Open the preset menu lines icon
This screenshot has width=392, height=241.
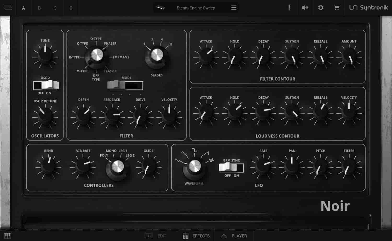[x=234, y=8]
